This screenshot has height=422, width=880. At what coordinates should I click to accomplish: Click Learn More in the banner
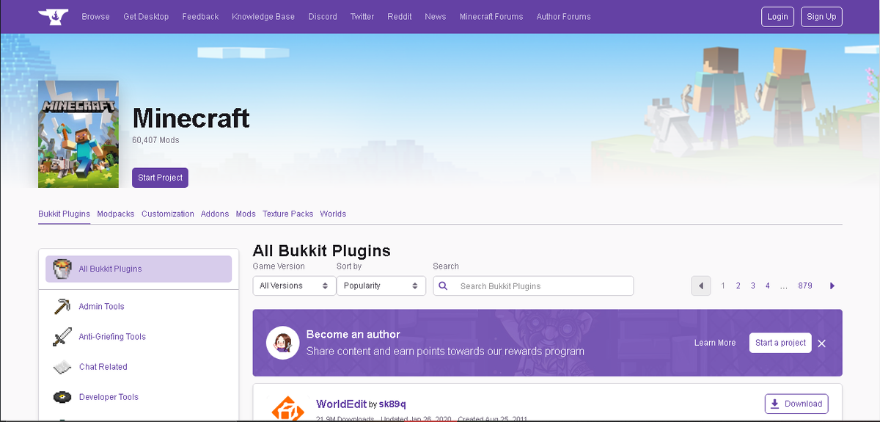(715, 343)
